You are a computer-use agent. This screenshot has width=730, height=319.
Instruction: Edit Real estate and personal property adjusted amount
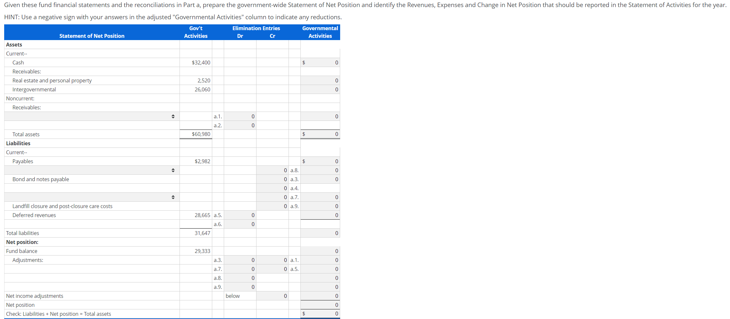pos(320,80)
